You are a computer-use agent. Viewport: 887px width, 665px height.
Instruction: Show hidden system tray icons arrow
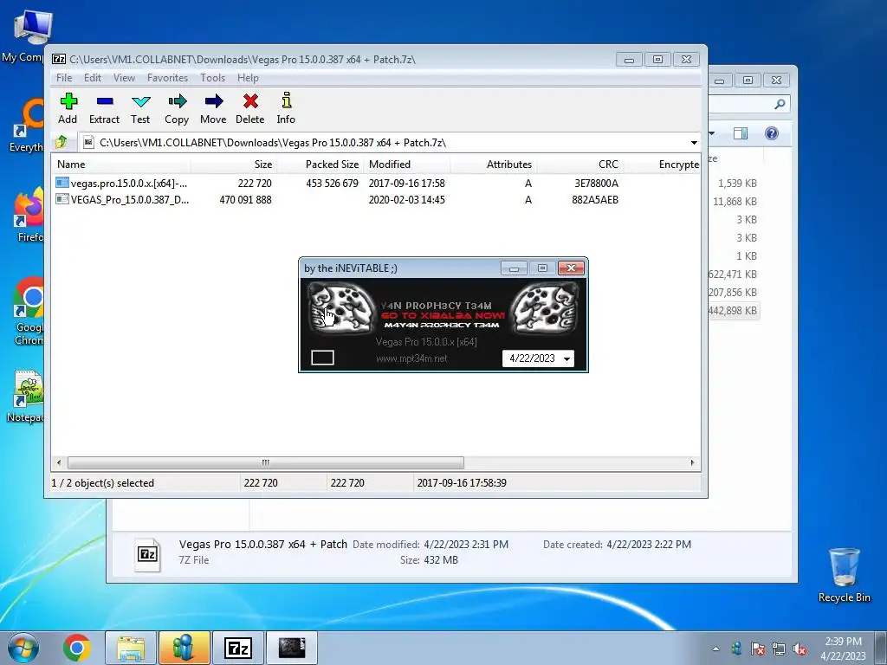pos(716,649)
